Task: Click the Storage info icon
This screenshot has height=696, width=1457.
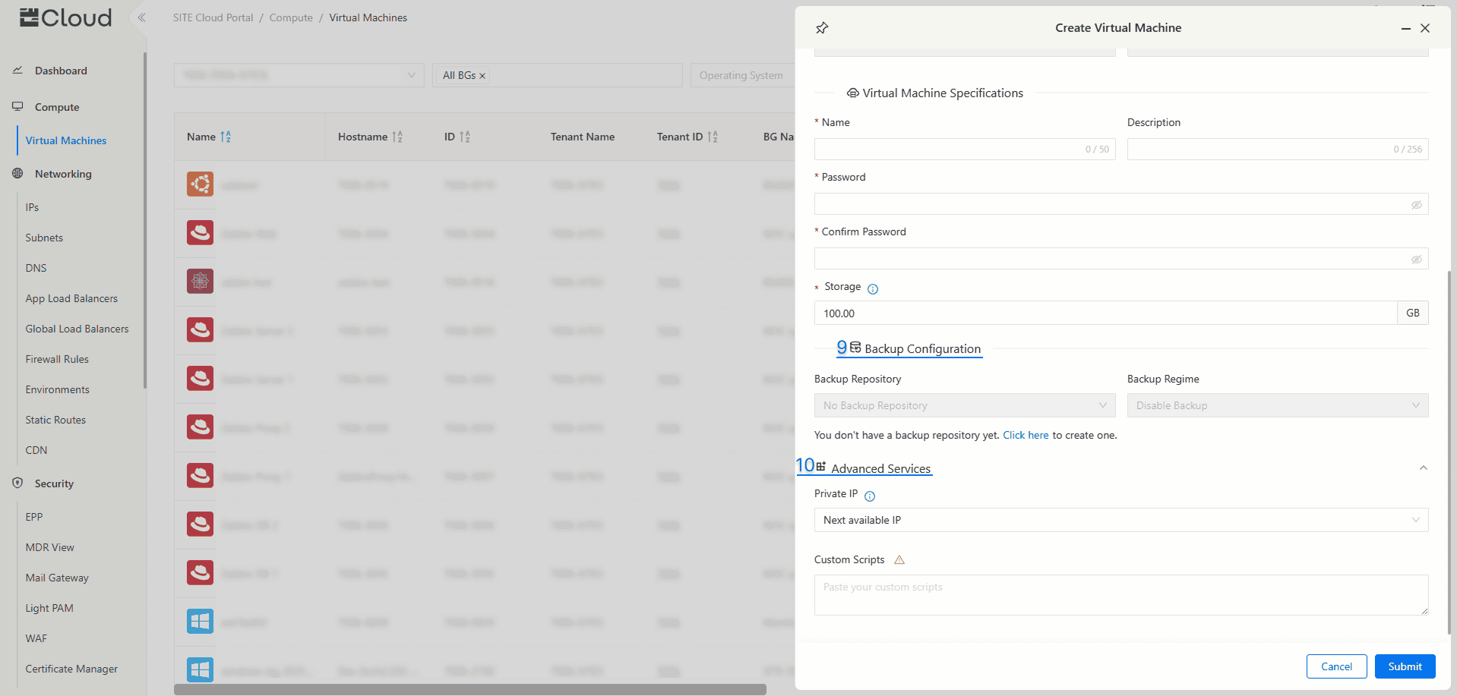Action: (x=873, y=288)
